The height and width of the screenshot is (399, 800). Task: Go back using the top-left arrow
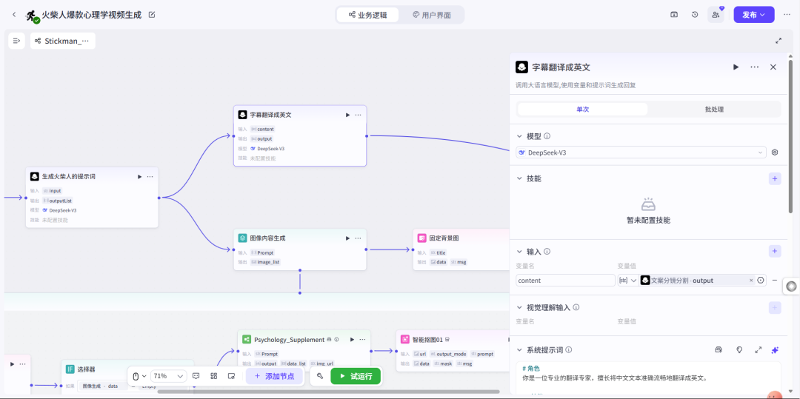pos(14,15)
